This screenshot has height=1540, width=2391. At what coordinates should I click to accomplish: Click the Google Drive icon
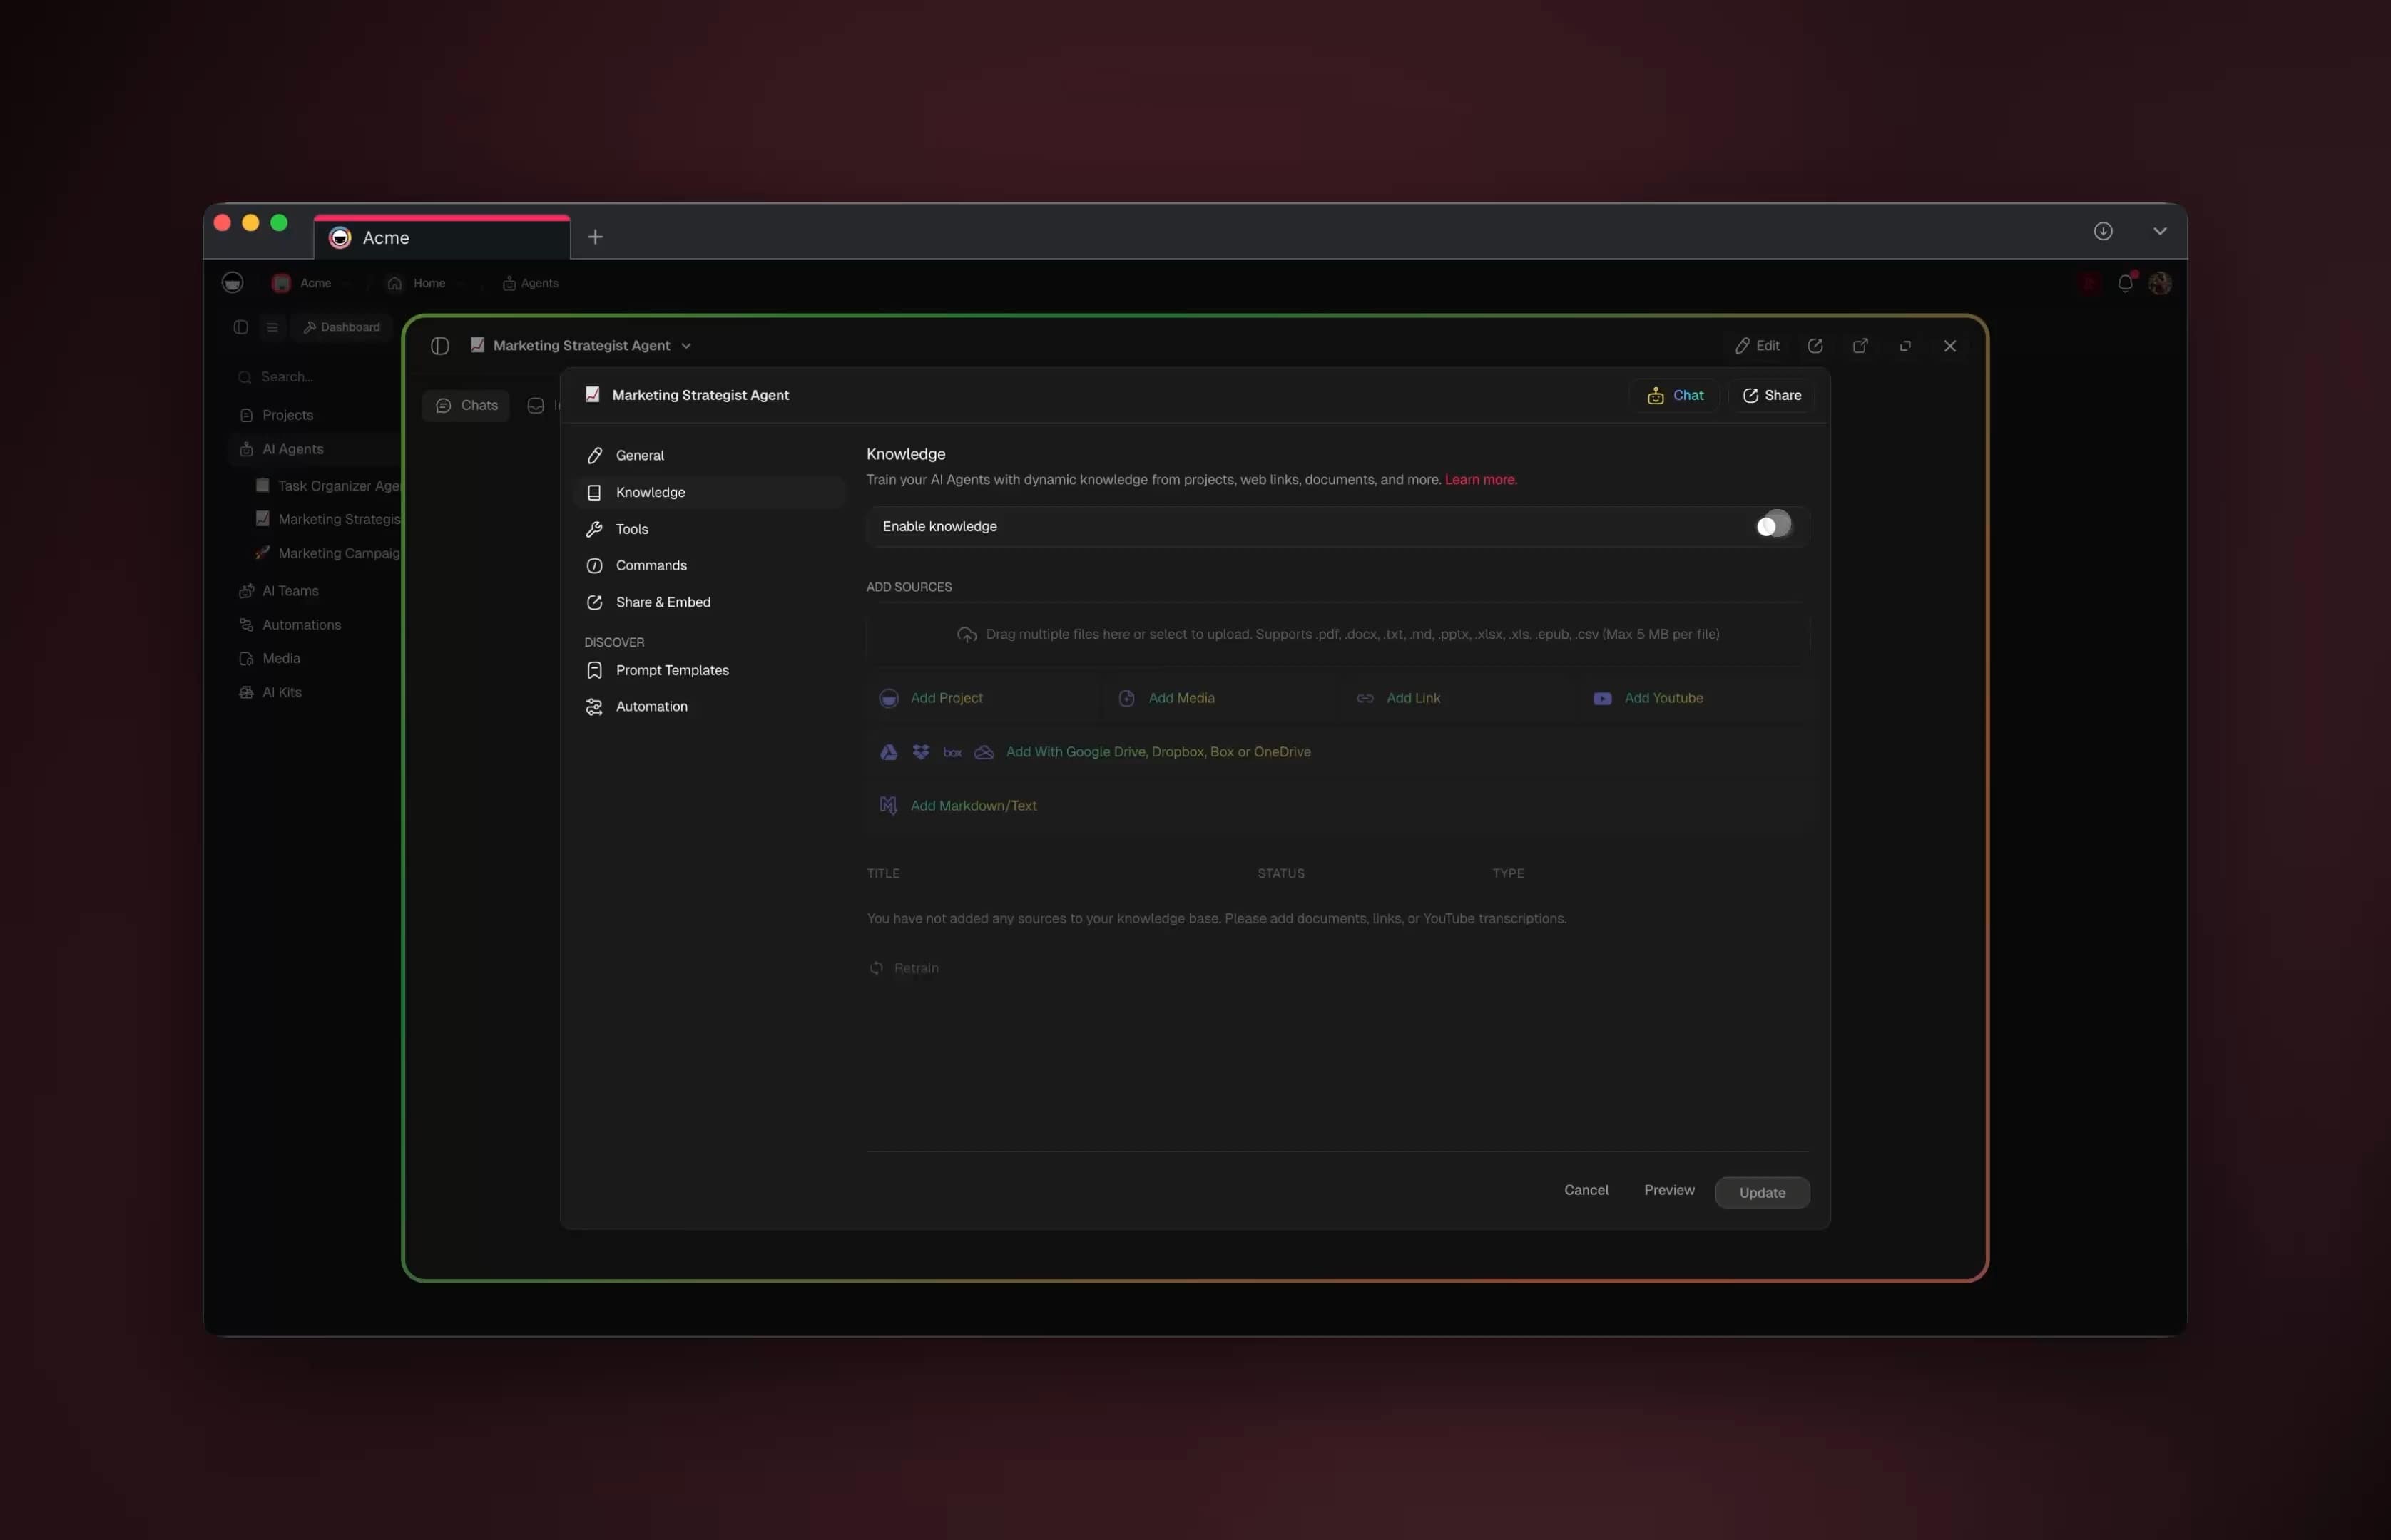888,752
